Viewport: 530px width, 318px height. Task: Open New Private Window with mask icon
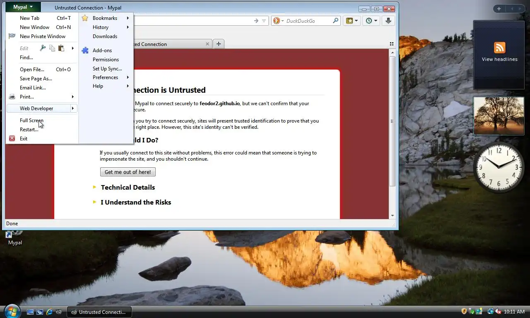(x=42, y=36)
